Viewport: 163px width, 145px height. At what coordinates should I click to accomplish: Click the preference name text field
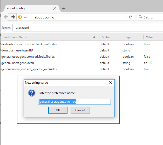(x=74, y=102)
